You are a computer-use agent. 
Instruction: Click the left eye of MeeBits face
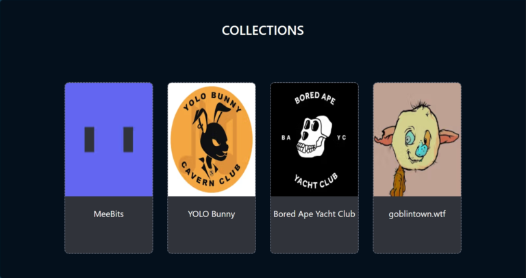(89, 140)
